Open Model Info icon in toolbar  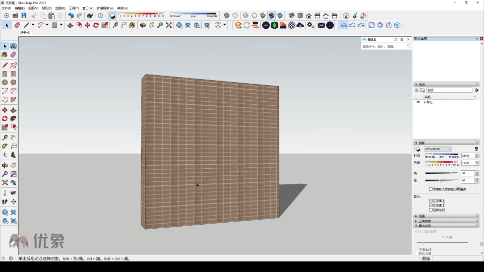pyautogui.click(x=100, y=16)
